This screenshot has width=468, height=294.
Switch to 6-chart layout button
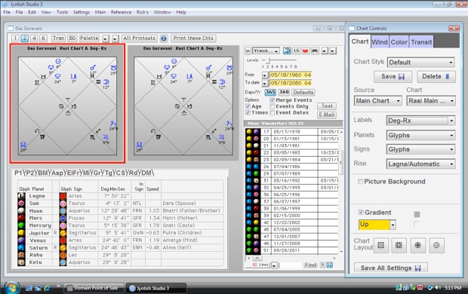point(43,38)
